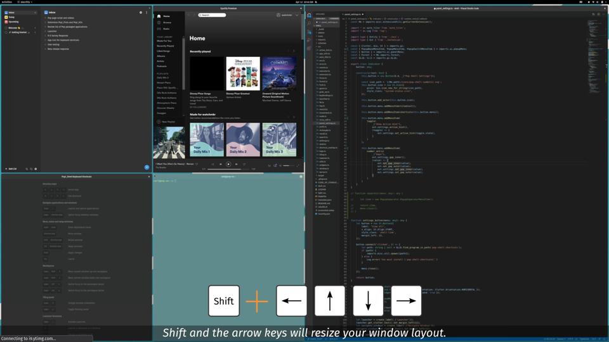Play the current Spotify track

tap(228, 165)
